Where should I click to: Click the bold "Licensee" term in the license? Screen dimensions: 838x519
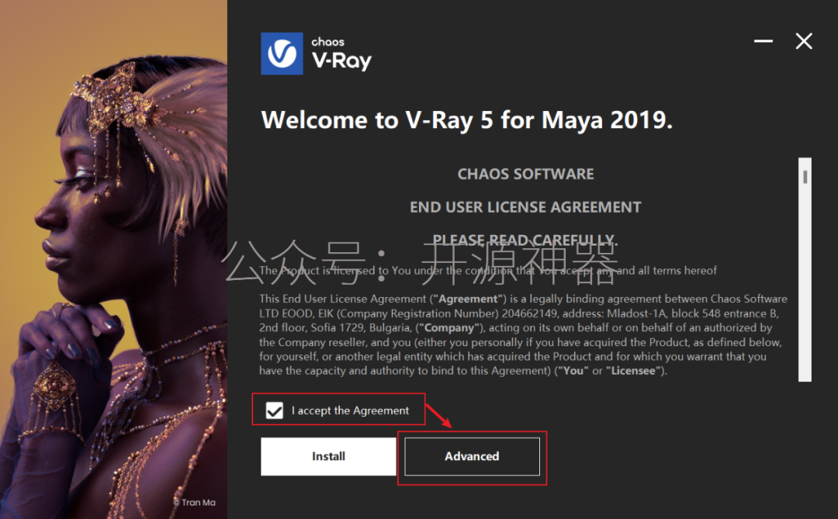tap(633, 371)
